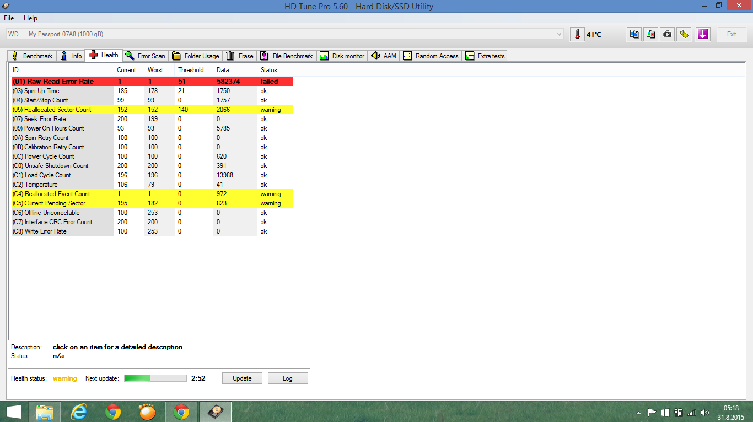Select the Start/Stop Count row

pos(153,100)
